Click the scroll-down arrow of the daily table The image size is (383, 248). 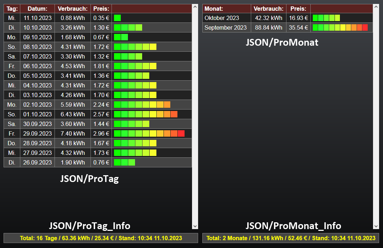click(x=195, y=226)
